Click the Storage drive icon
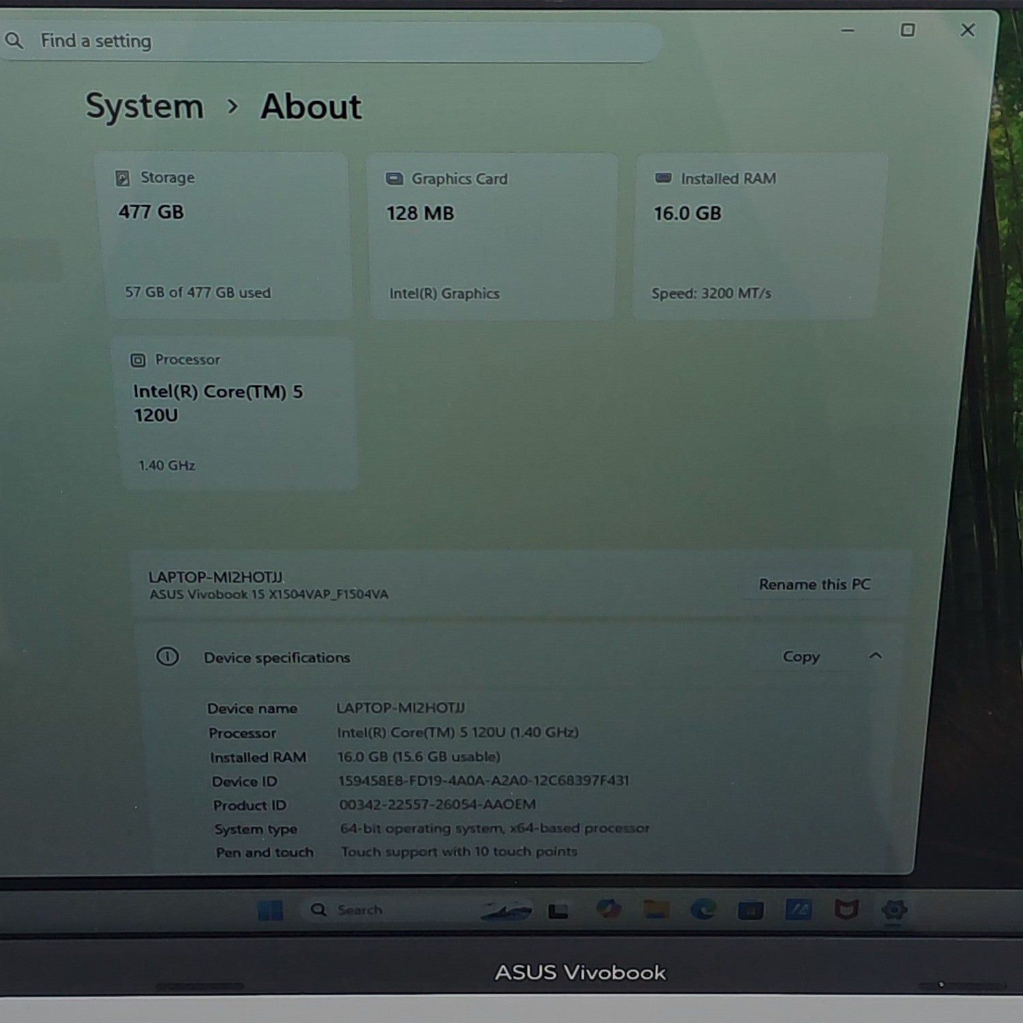Screen dimensions: 1023x1023 point(123,179)
